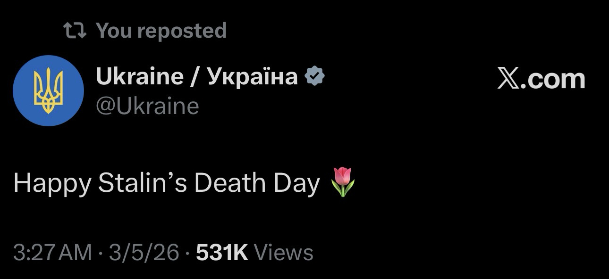The image size is (609, 279).
Task: Click the 3:27 AM timestamp
Action: point(52,253)
